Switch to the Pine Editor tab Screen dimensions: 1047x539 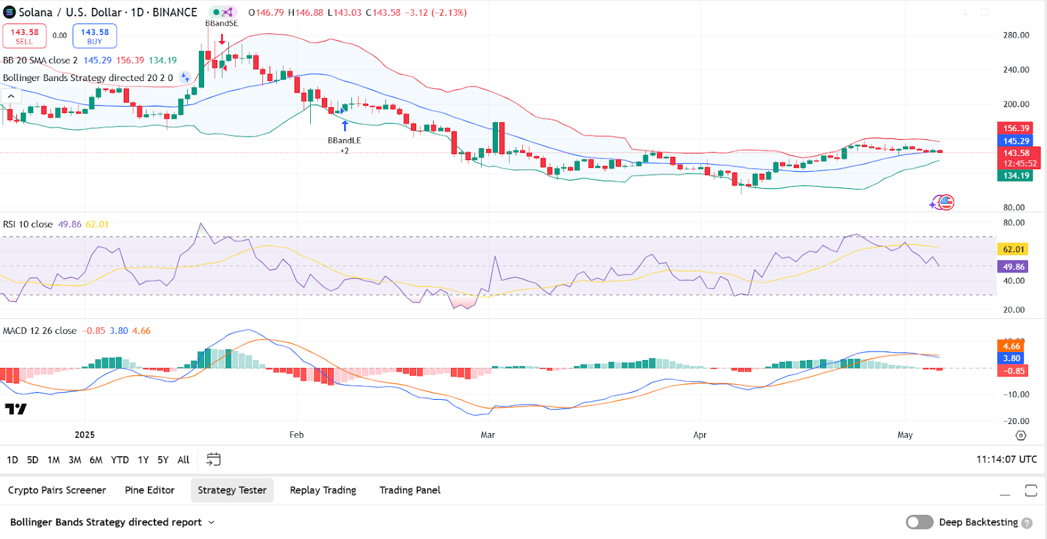pos(150,490)
